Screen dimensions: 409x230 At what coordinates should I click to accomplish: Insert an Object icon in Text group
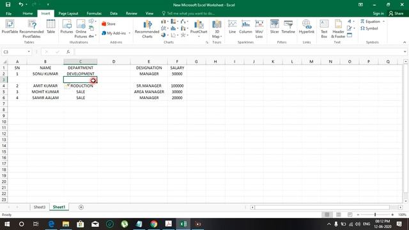tap(350, 35)
